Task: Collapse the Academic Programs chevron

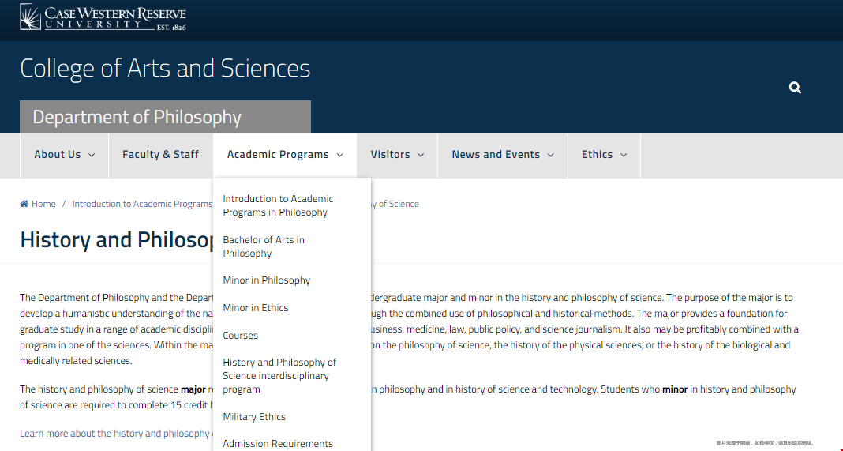Action: click(339, 155)
